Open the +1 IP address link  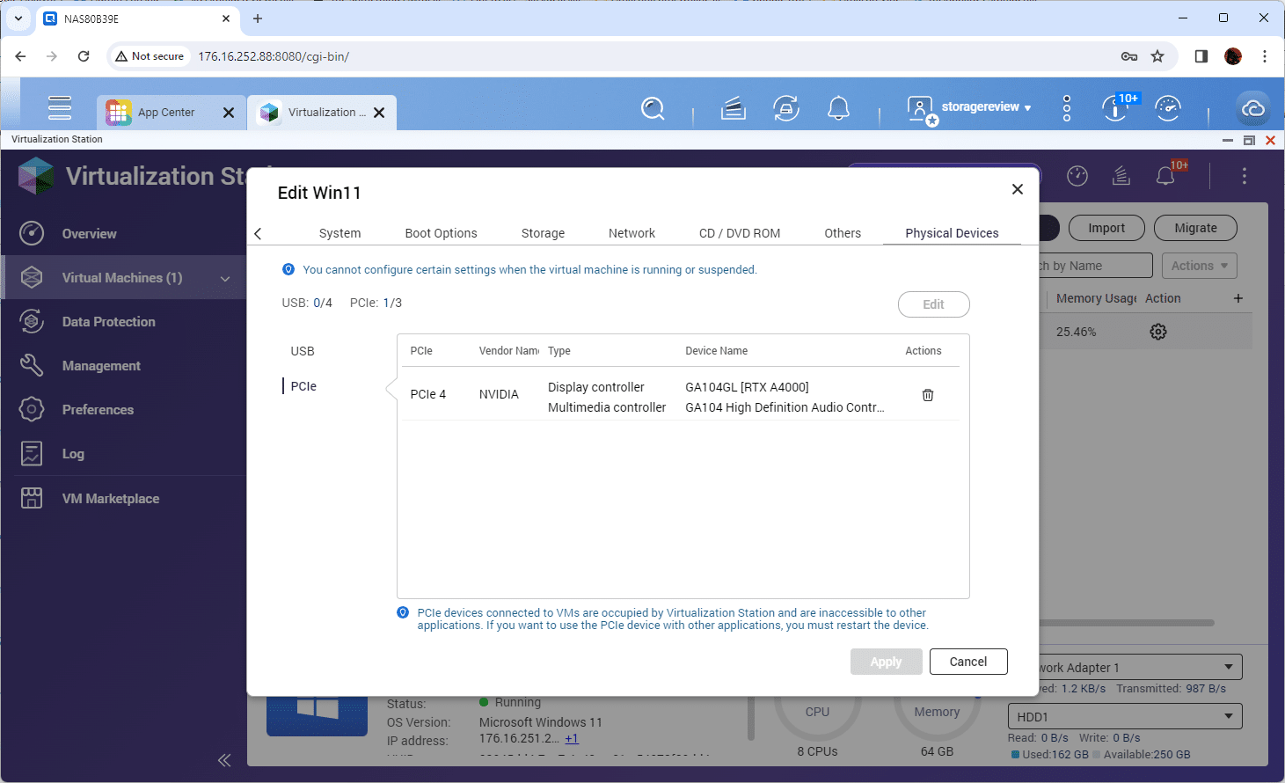click(572, 738)
